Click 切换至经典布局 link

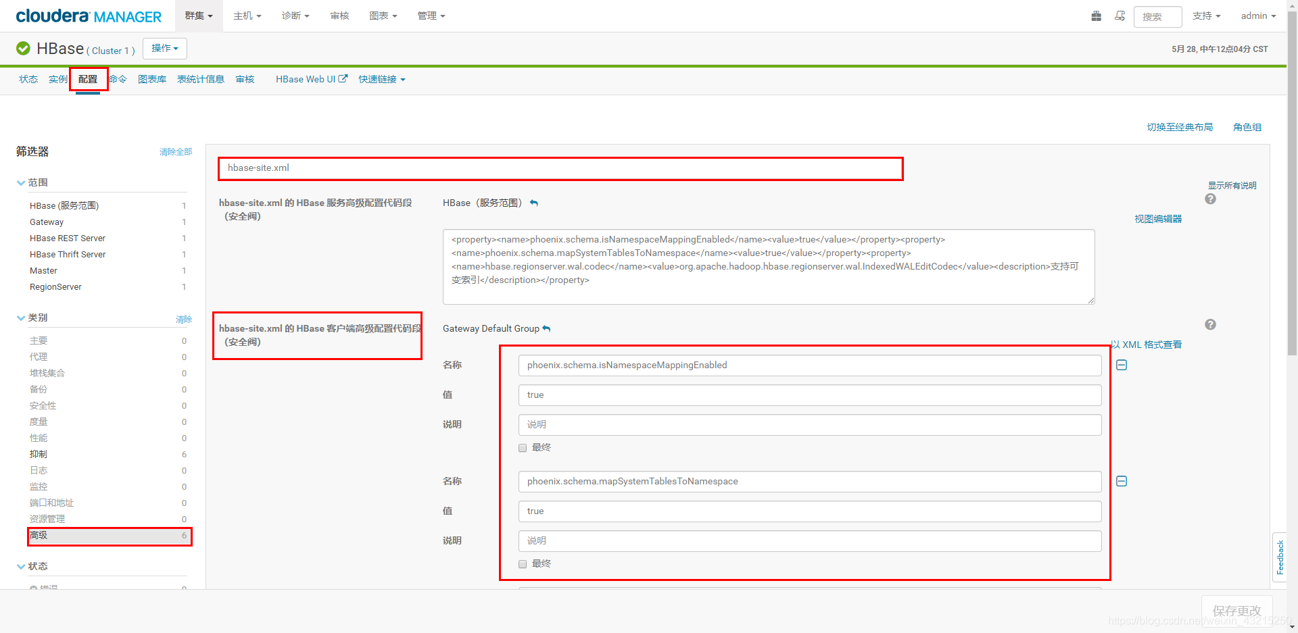[1180, 127]
